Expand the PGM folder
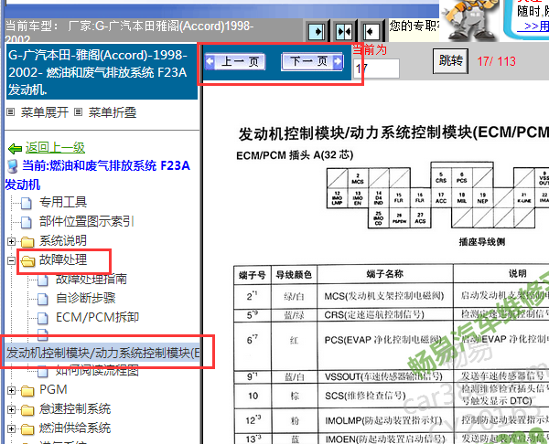Screen dimensions: 549x444 [11, 390]
